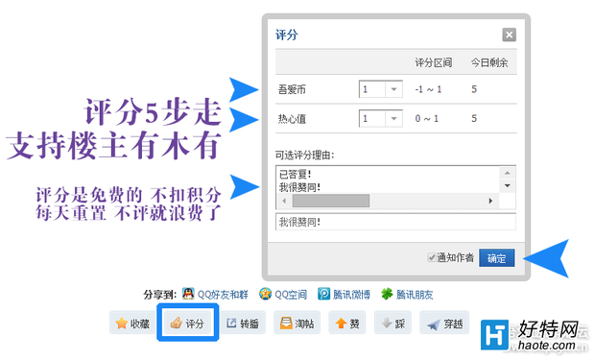Click the 转播 repost button
Screen dimensions: 595x360
pos(243,323)
